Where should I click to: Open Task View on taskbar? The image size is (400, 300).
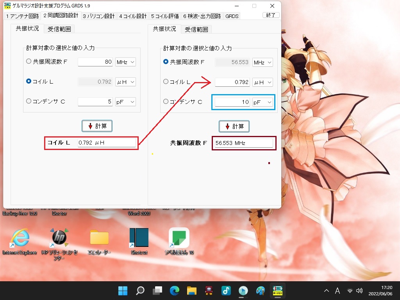[157, 290]
